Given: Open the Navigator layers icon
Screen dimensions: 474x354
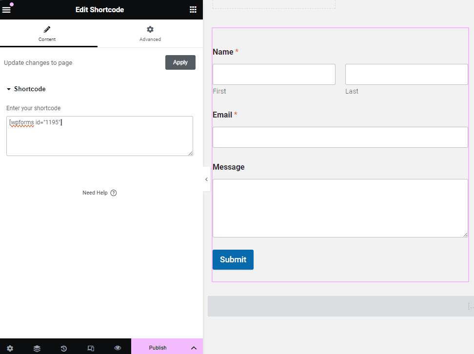Looking at the screenshot, I should pos(37,348).
